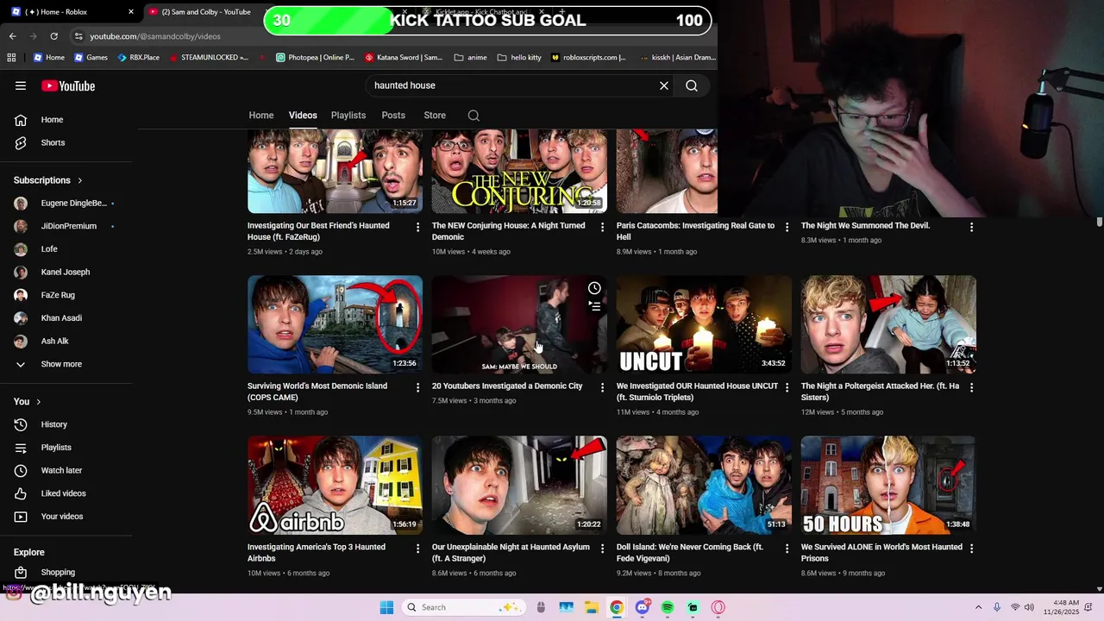Image resolution: width=1104 pixels, height=621 pixels.
Task: Open the channel Store tab
Action: [435, 116]
